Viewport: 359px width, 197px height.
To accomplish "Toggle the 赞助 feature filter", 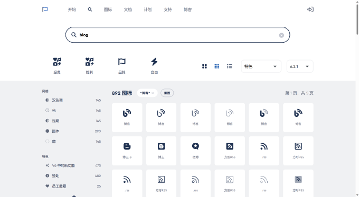I will (x=73, y=176).
